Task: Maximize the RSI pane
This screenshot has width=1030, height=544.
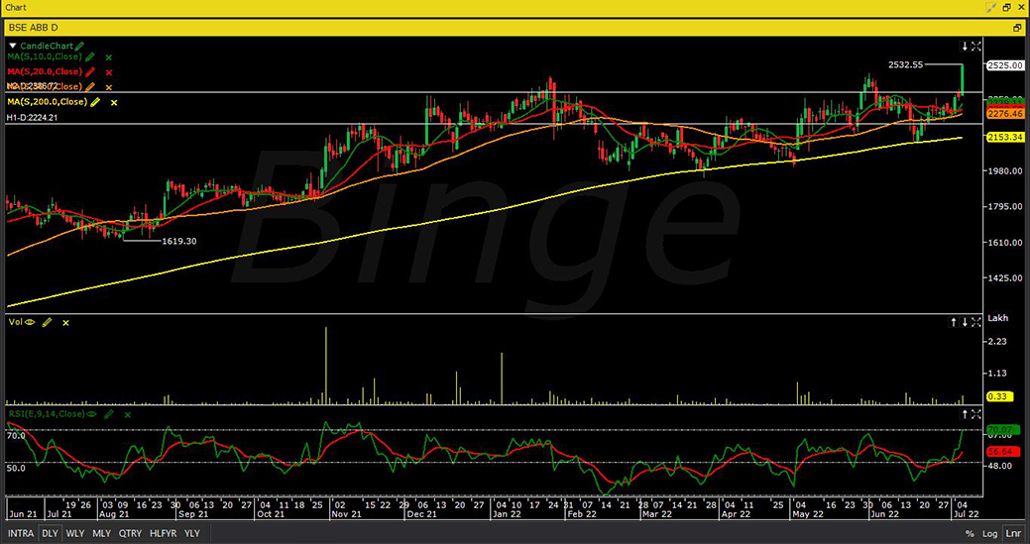Action: point(976,414)
